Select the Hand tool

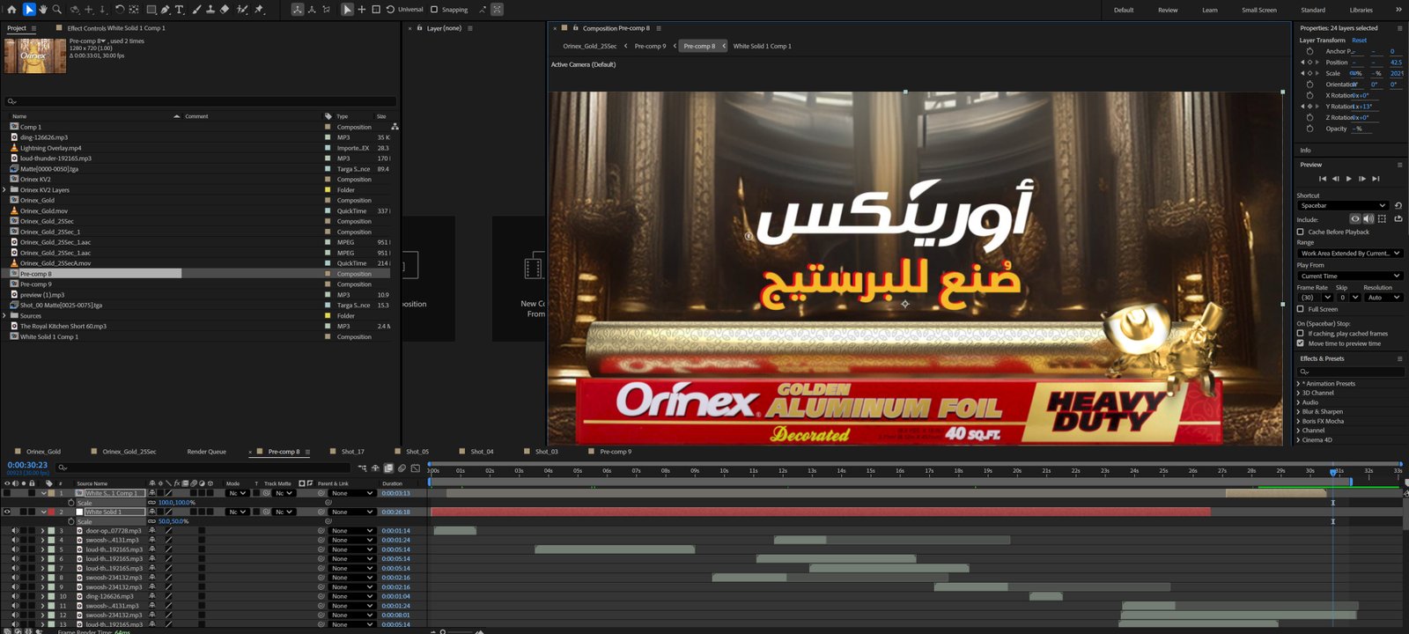tap(42, 9)
